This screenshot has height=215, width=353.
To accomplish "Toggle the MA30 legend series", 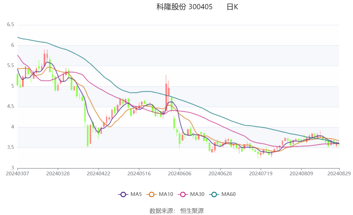I will [x=191, y=194].
